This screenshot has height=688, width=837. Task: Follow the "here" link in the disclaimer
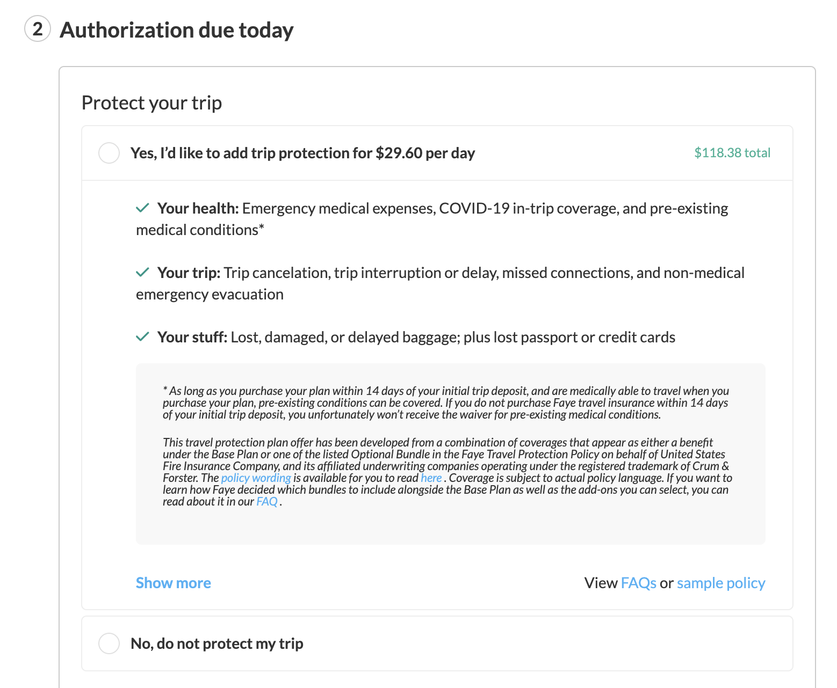431,478
